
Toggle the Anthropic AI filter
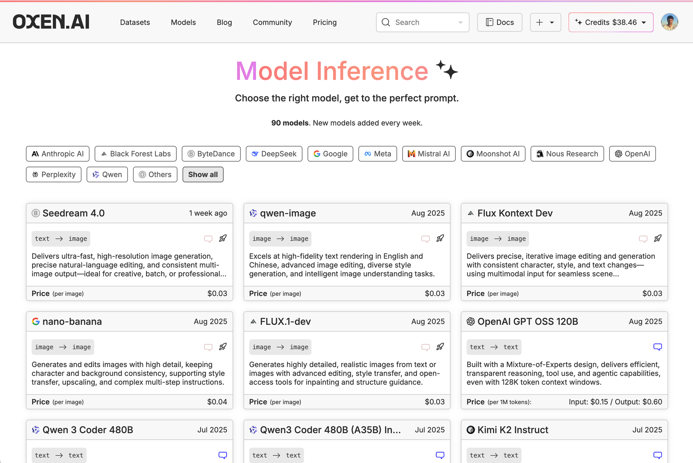click(58, 154)
